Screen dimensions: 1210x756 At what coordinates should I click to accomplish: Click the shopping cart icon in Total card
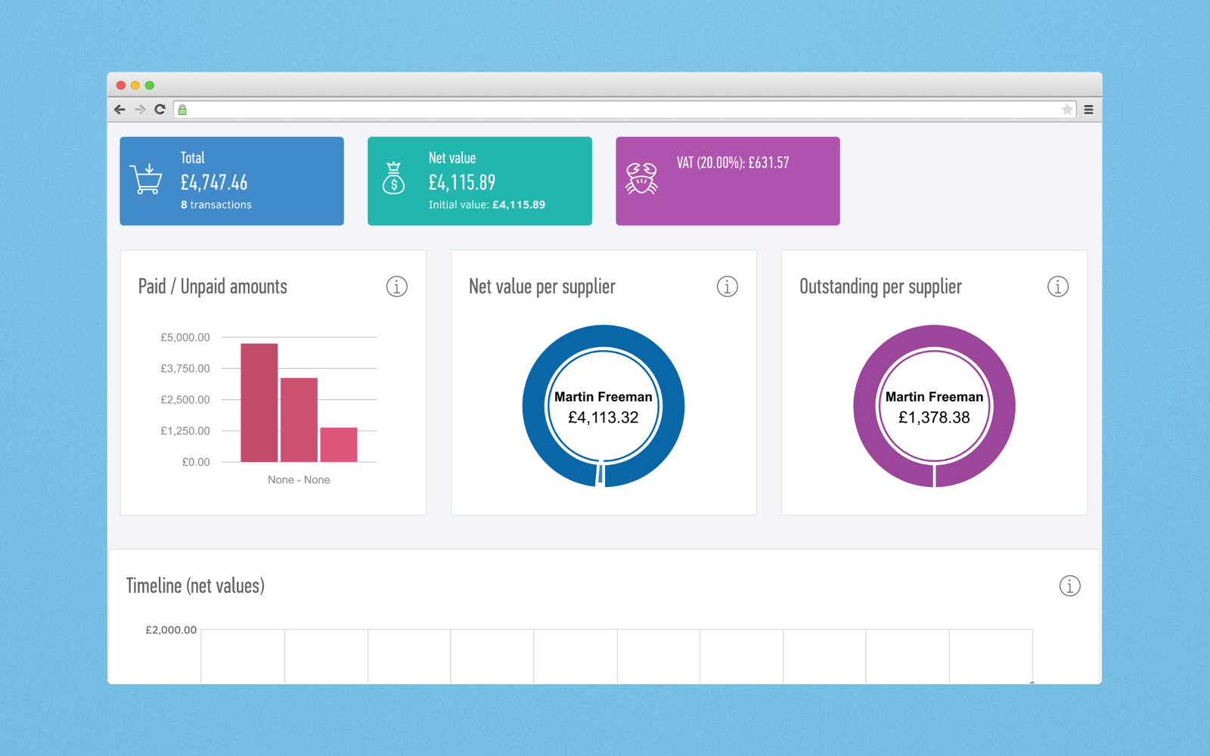tap(146, 179)
